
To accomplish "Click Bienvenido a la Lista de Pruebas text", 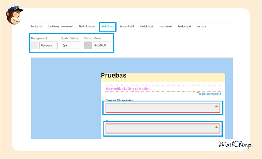I will pos(128,89).
